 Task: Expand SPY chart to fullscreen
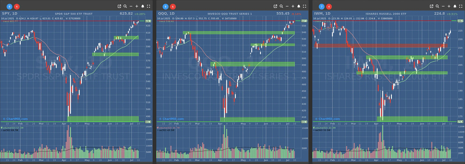(x=148, y=6)
